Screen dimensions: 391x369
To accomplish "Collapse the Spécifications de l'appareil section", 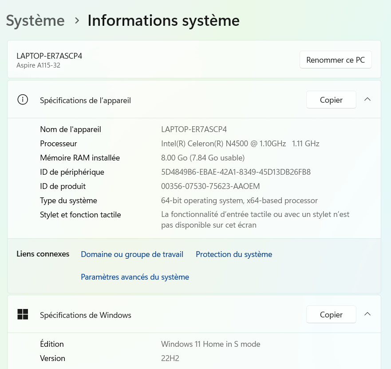I will 367,100.
